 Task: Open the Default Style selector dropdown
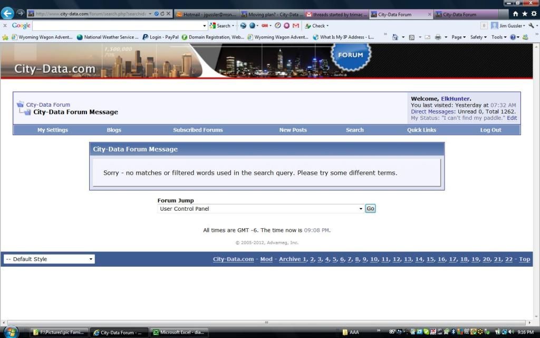tap(49, 259)
